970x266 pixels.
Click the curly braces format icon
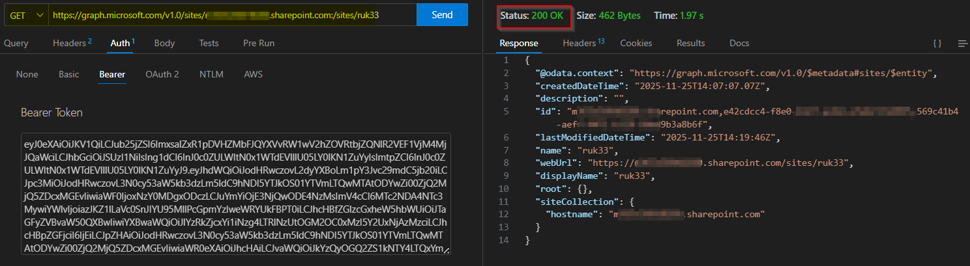point(937,44)
